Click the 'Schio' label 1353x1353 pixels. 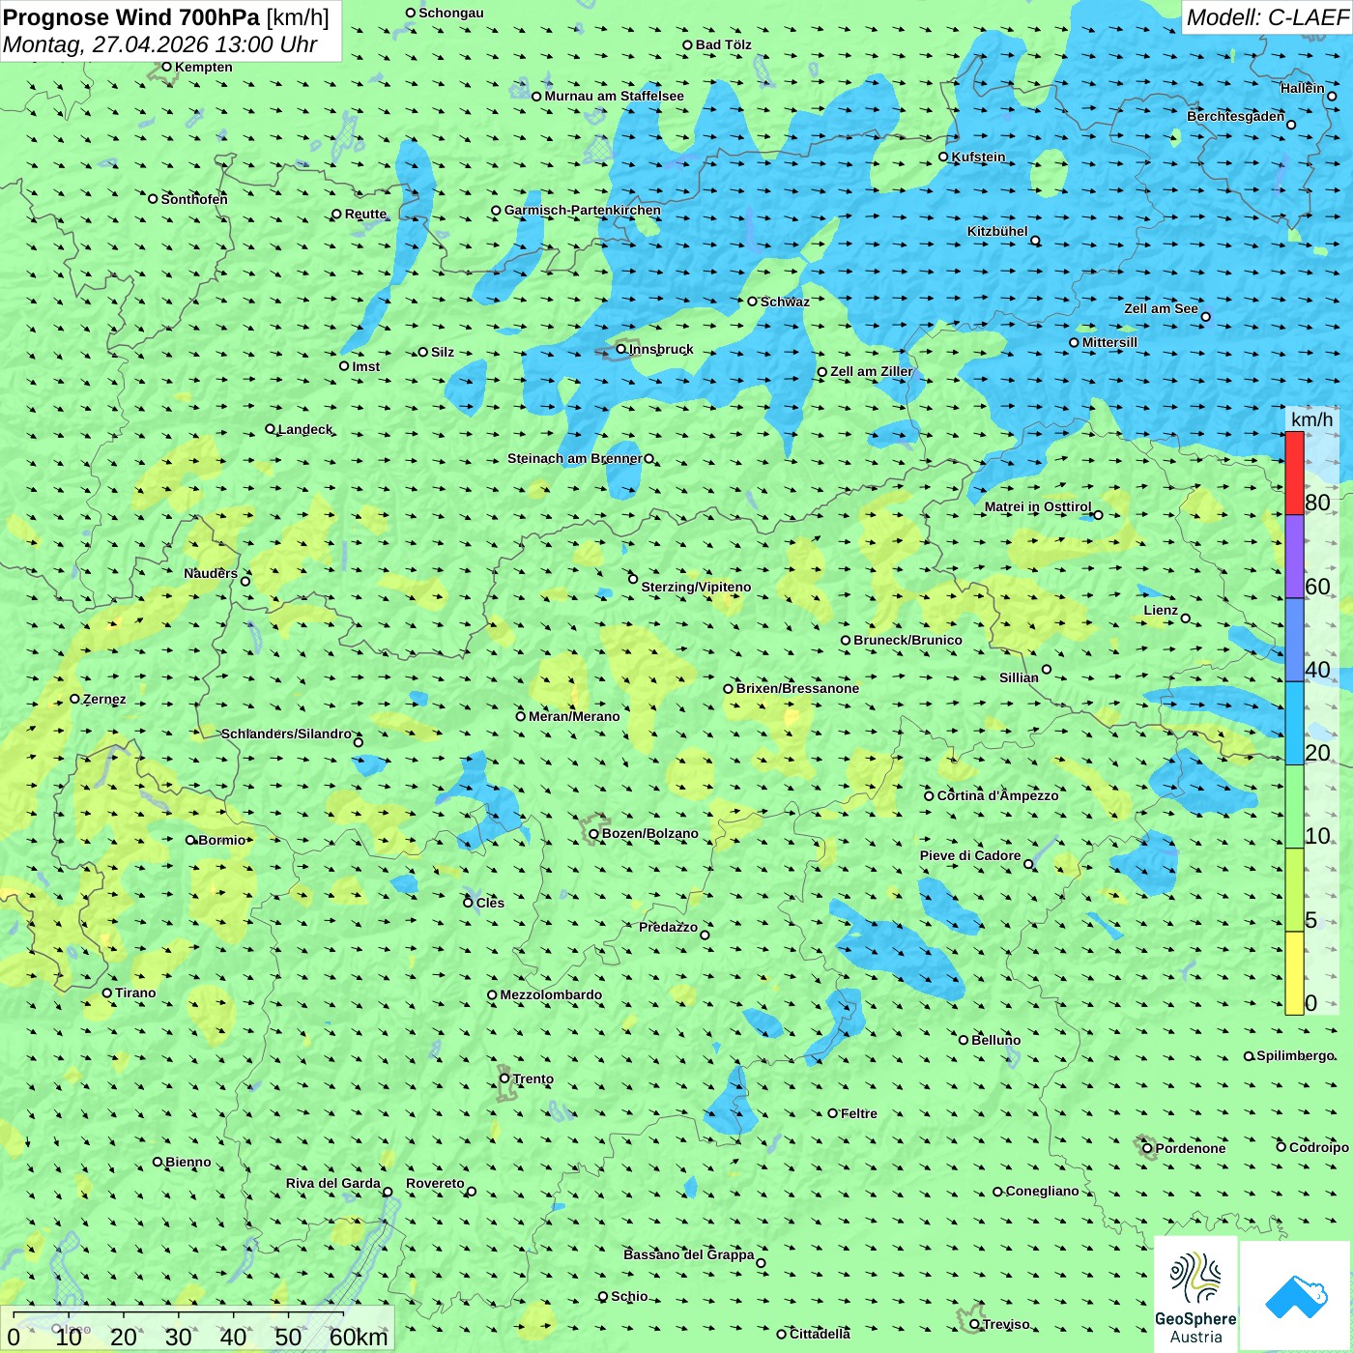pos(629,1296)
